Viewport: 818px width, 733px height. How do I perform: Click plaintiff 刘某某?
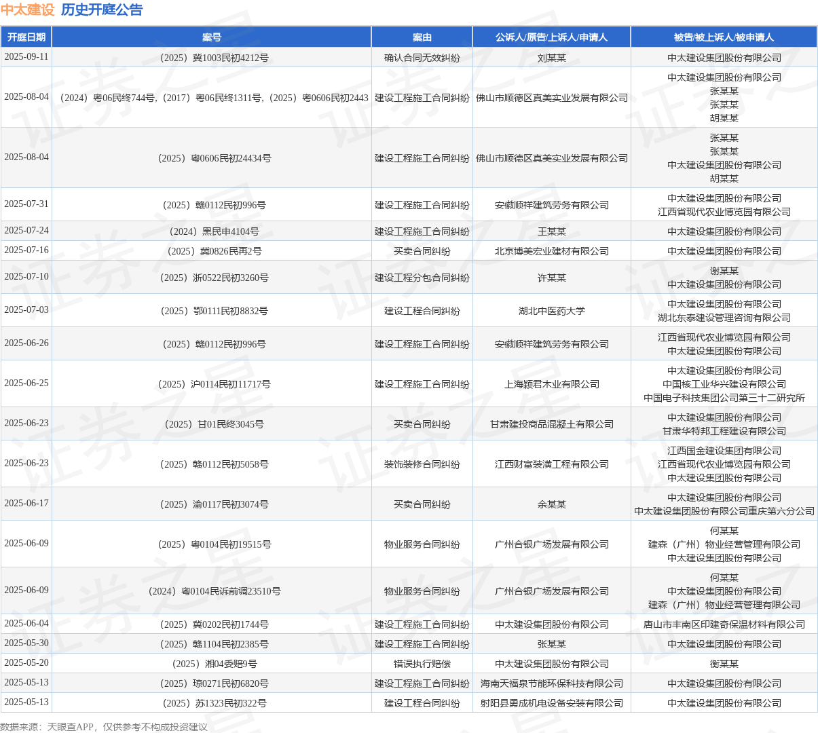[552, 58]
